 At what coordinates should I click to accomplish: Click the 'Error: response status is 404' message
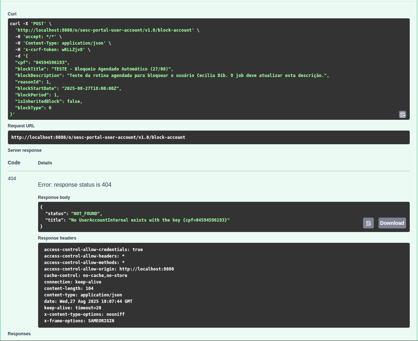click(74, 185)
